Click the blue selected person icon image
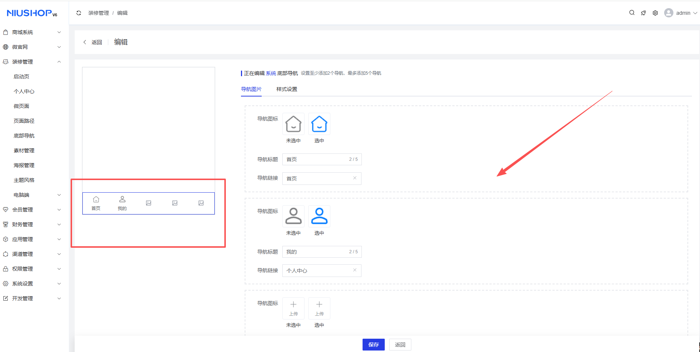 click(319, 216)
